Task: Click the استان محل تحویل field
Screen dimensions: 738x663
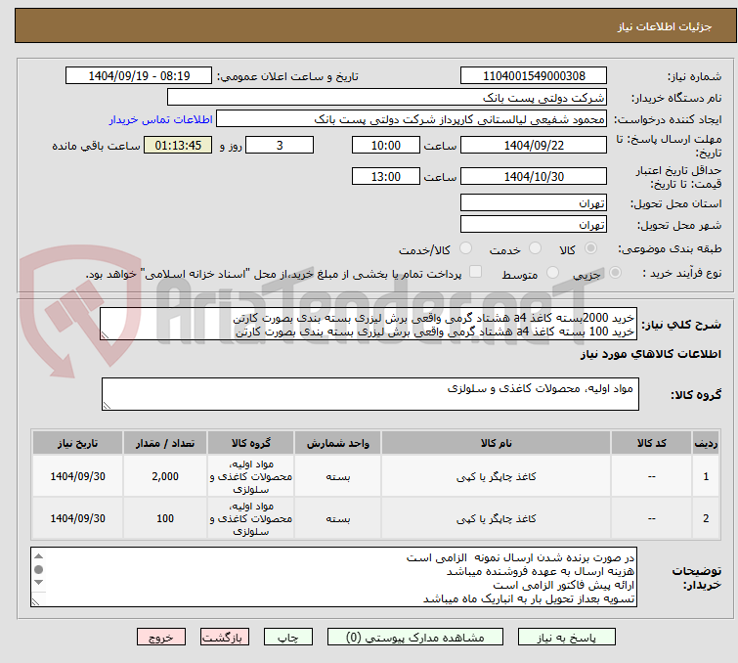Action: coord(534,203)
